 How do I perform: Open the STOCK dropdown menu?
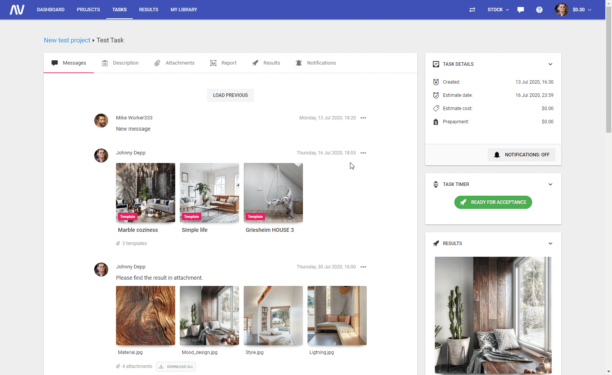click(x=498, y=10)
